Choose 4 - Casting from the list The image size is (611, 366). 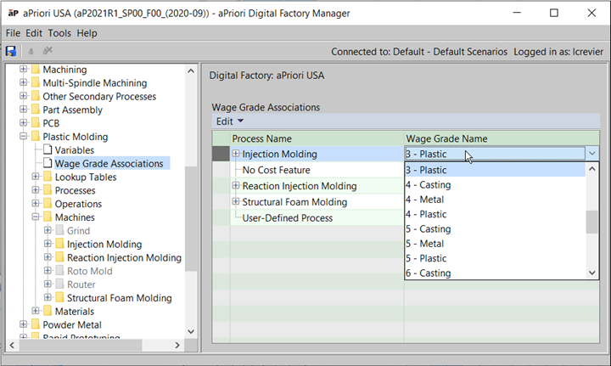(x=495, y=185)
